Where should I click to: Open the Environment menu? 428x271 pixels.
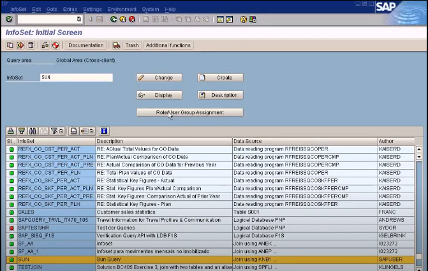point(122,9)
